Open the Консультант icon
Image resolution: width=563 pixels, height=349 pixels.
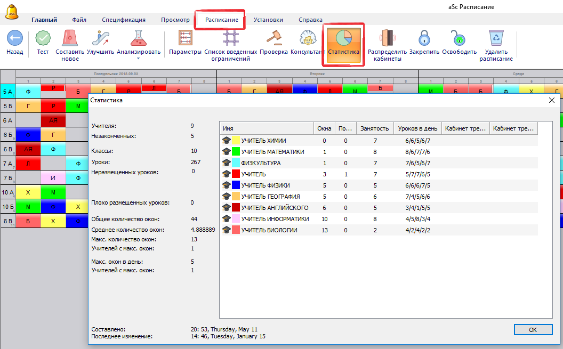tap(307, 38)
